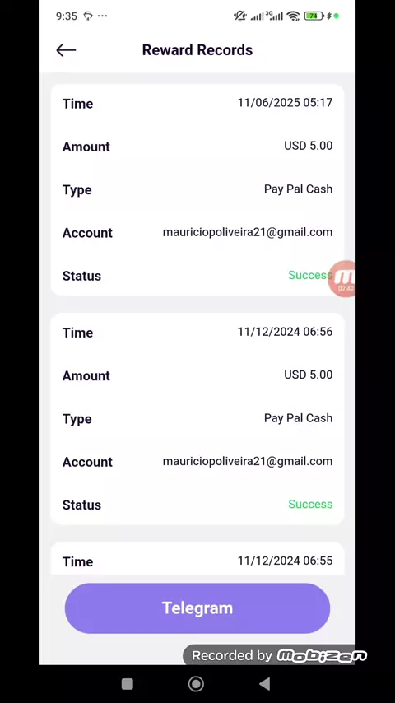The image size is (395, 703).
Task: Tap the Mobizen floating recorder bubble
Action: [x=342, y=278]
